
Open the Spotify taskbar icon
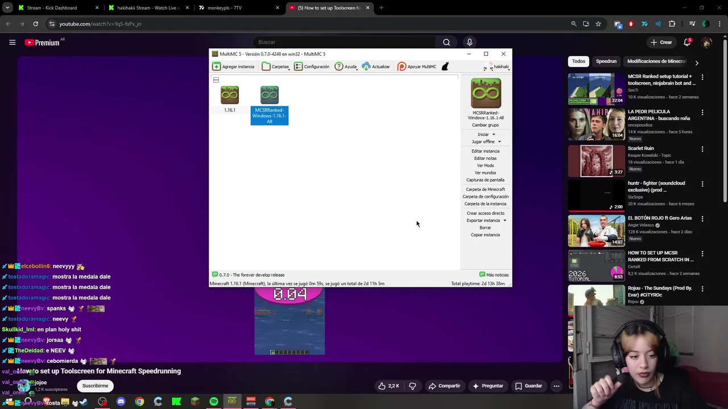(x=213, y=402)
